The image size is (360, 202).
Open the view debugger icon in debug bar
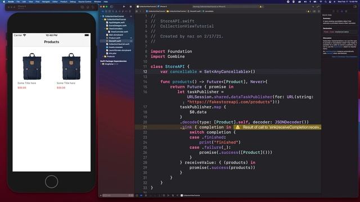[x=164, y=195]
